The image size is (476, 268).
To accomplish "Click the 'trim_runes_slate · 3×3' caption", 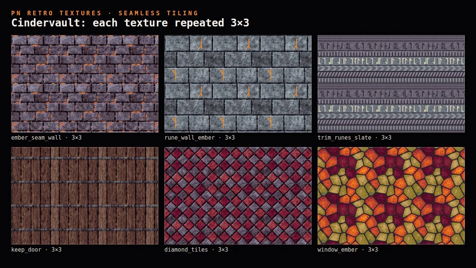I will (354, 138).
